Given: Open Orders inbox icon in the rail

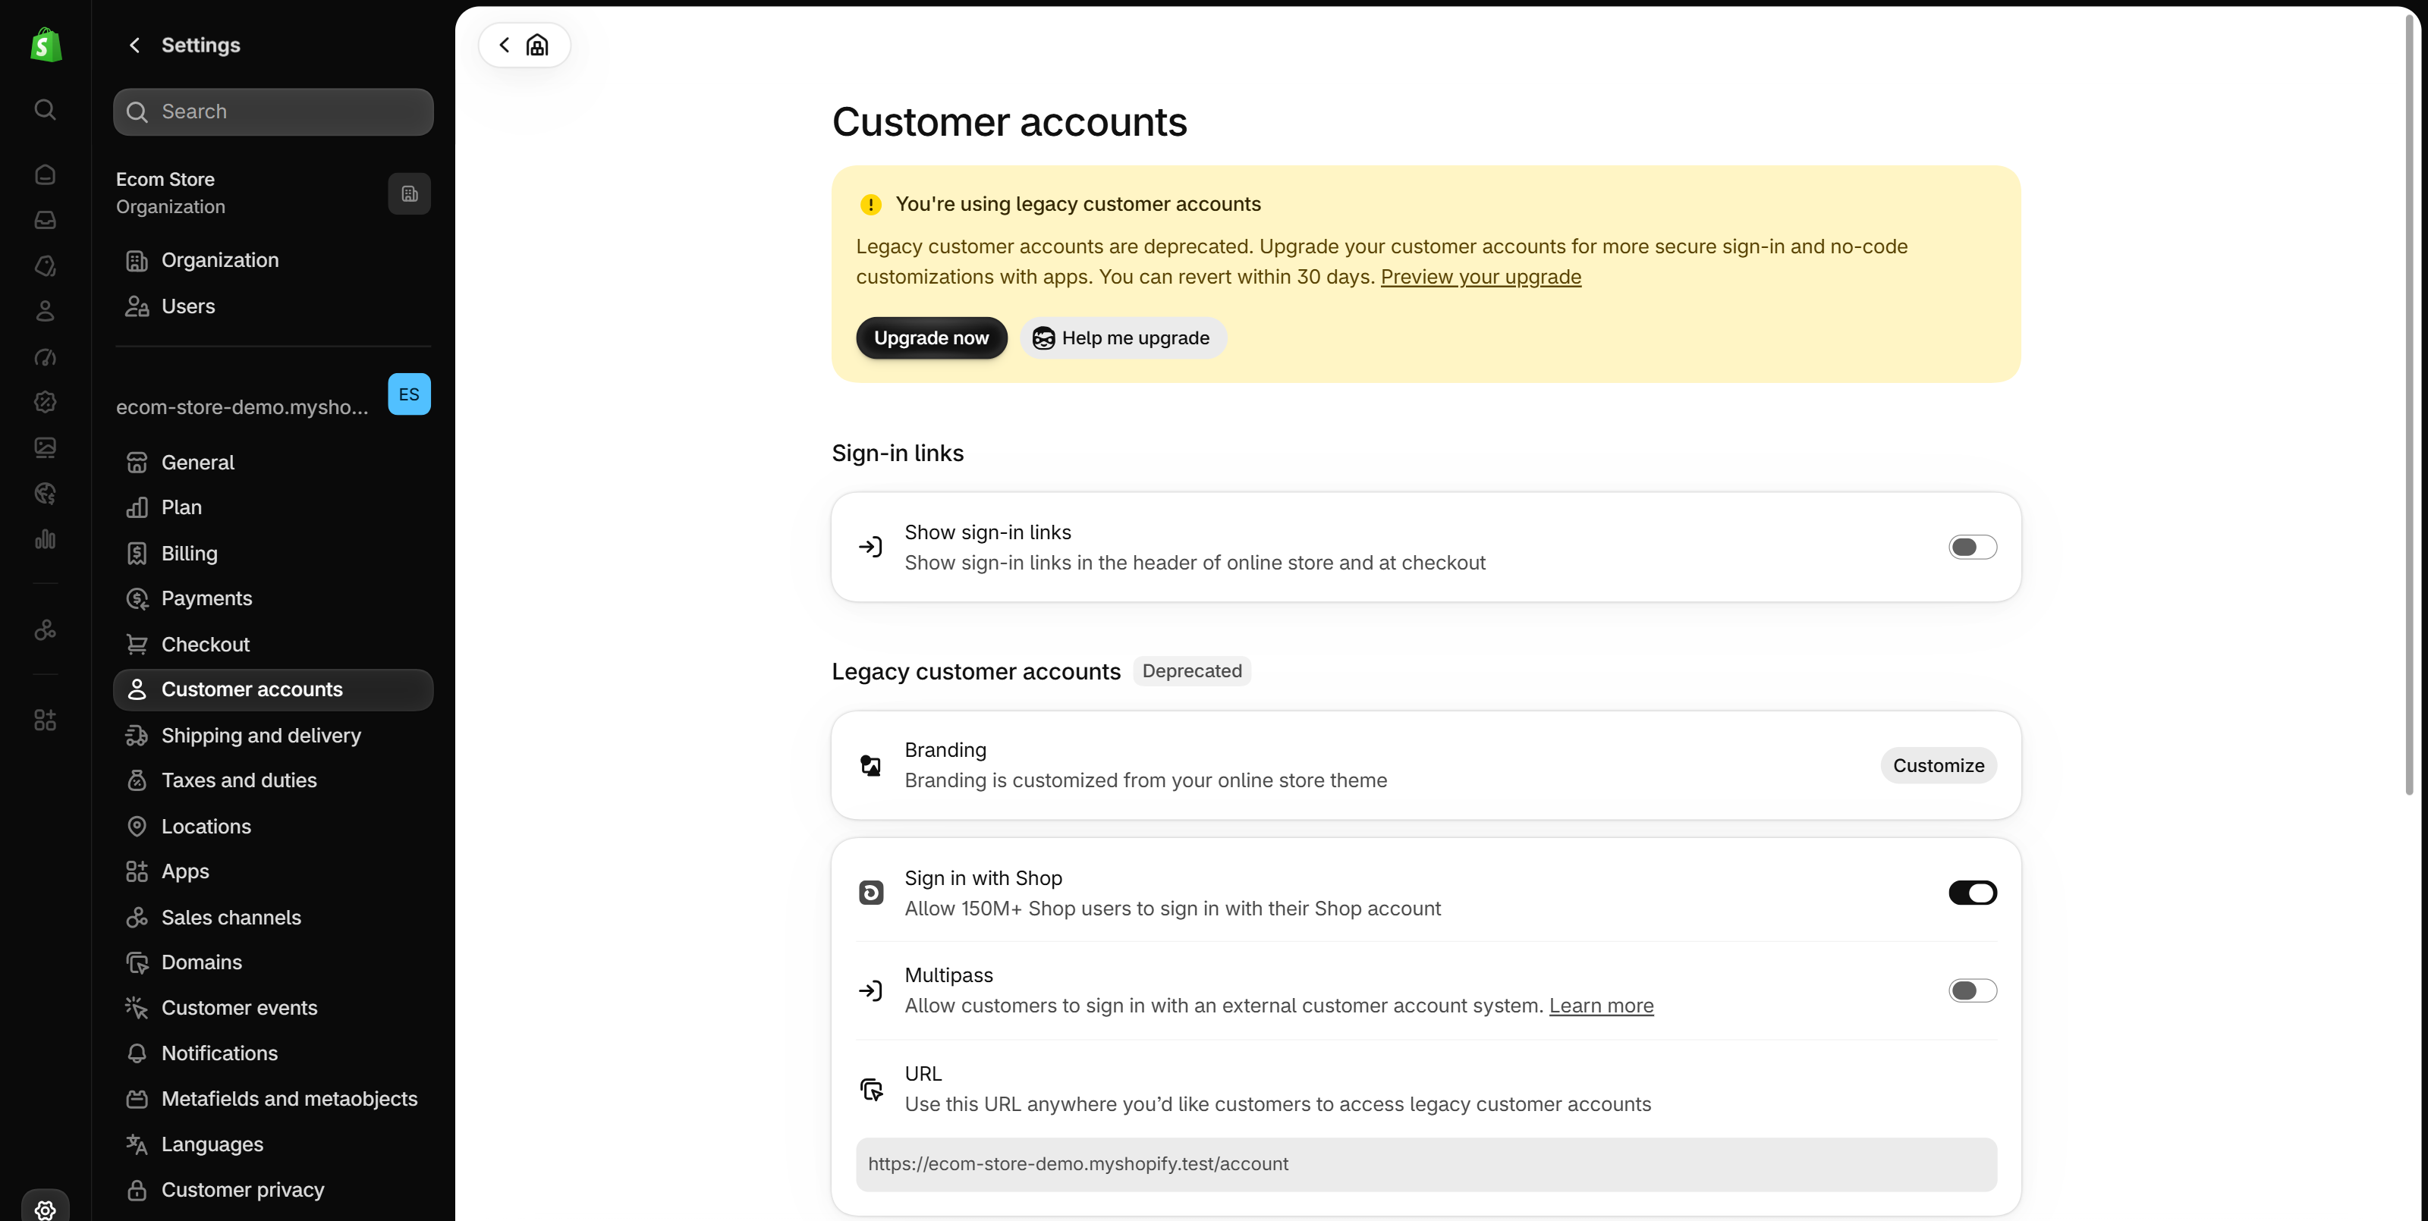Looking at the screenshot, I should [46, 221].
